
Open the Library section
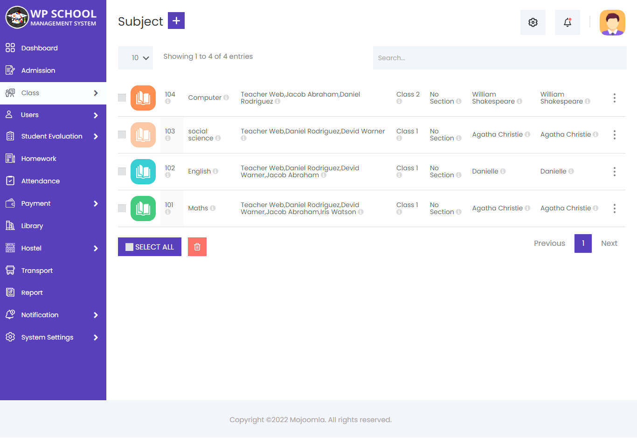click(32, 225)
